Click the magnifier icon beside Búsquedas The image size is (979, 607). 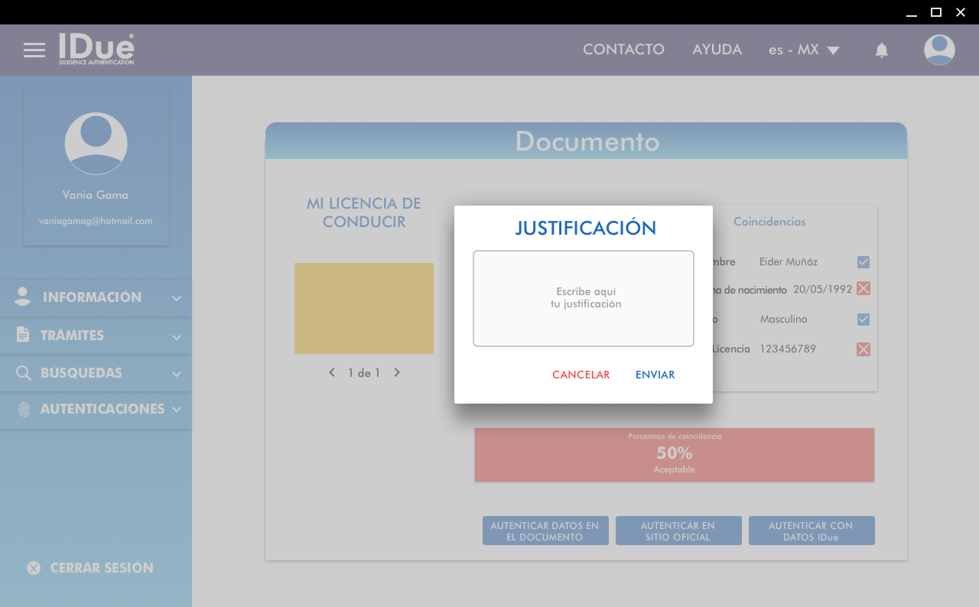pos(24,373)
